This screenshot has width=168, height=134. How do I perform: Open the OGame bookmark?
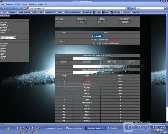pyautogui.click(x=97, y=13)
